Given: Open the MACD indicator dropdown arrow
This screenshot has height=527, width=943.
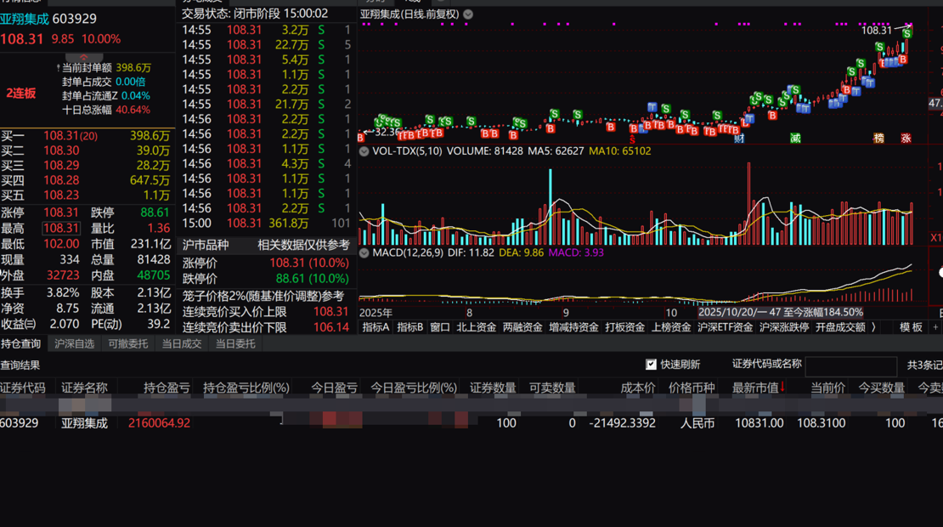Looking at the screenshot, I should pyautogui.click(x=364, y=253).
